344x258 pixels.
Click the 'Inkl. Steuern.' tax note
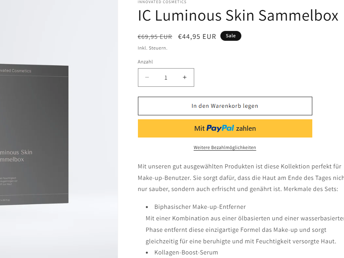[x=153, y=48]
